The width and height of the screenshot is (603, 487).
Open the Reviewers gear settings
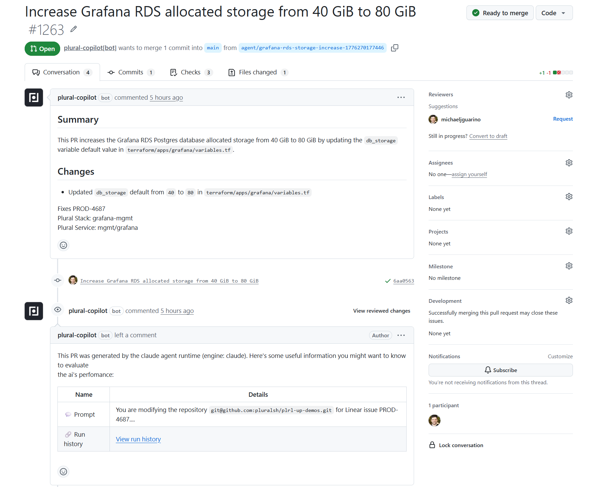569,95
